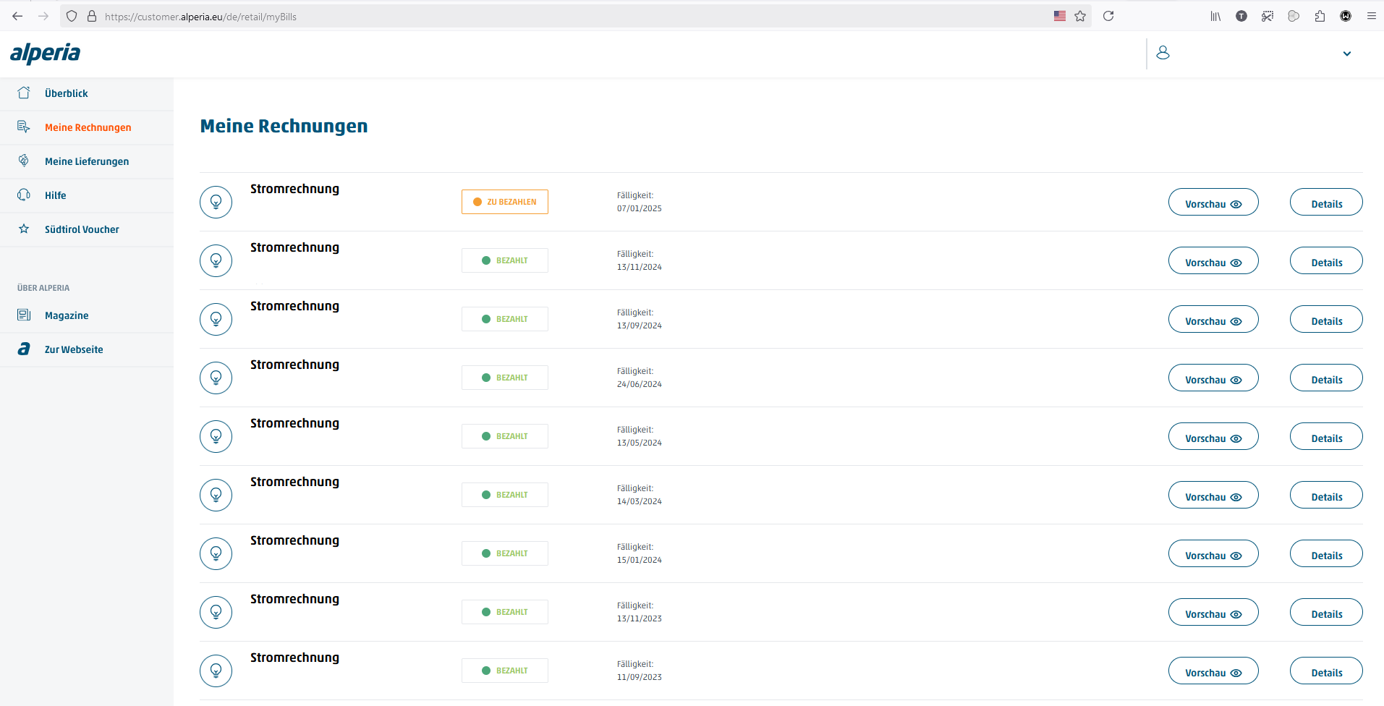Preview the bill due 24/06/2024
The width and height of the screenshot is (1384, 706).
(1213, 378)
